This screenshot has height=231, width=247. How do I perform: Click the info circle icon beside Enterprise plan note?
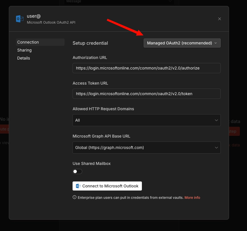[x=74, y=197]
